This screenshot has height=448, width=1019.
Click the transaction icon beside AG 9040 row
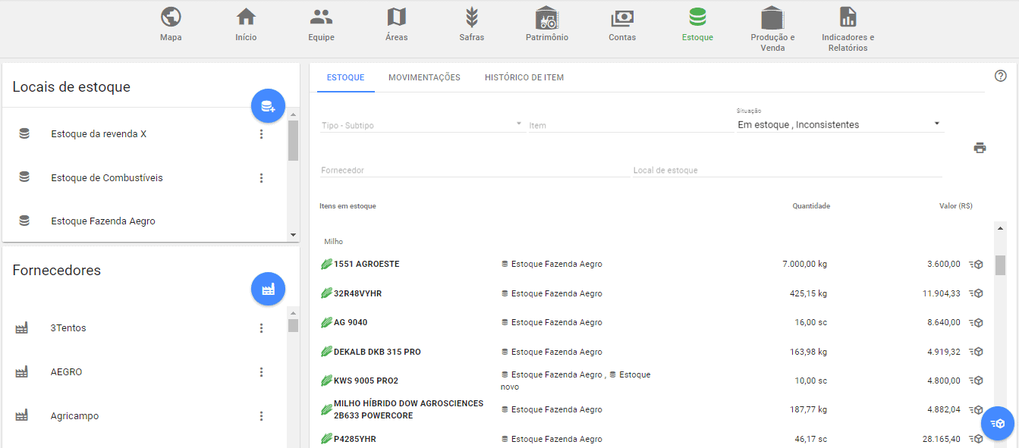click(x=976, y=321)
